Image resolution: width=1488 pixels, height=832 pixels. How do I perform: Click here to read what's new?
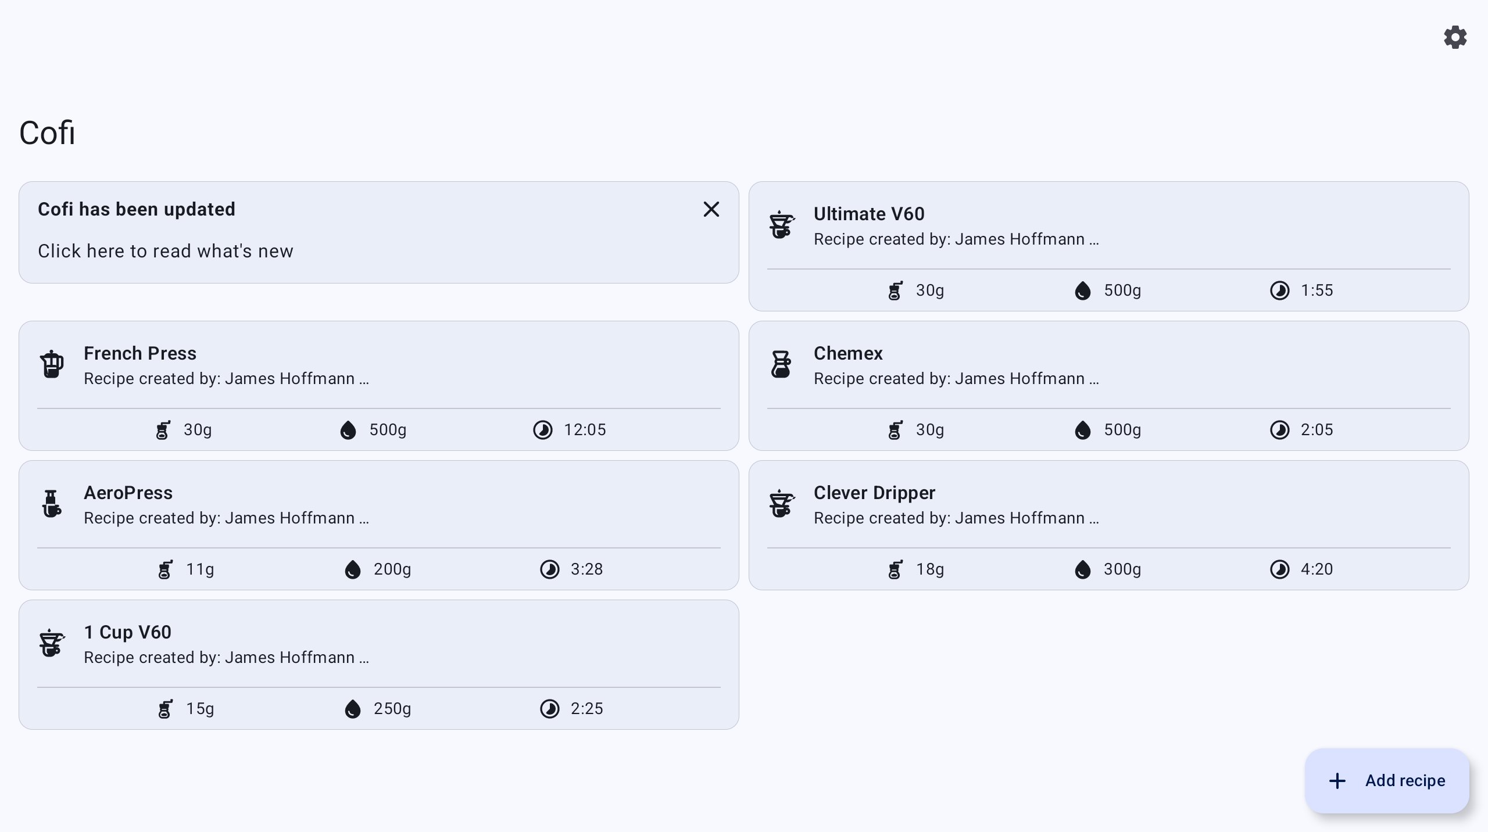click(166, 251)
